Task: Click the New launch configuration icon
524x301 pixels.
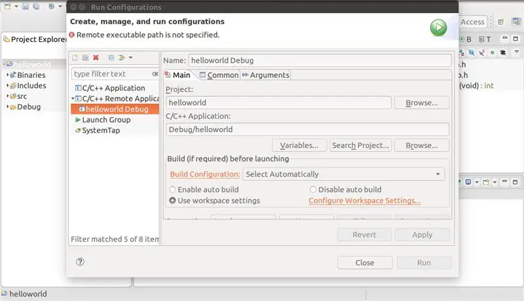Action: [75, 58]
